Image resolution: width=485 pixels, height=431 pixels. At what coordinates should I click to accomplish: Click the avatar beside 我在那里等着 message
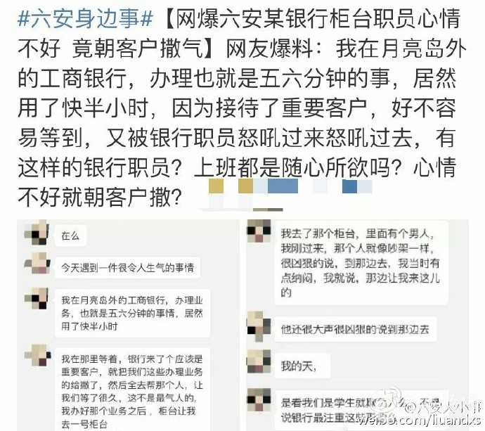pos(37,355)
